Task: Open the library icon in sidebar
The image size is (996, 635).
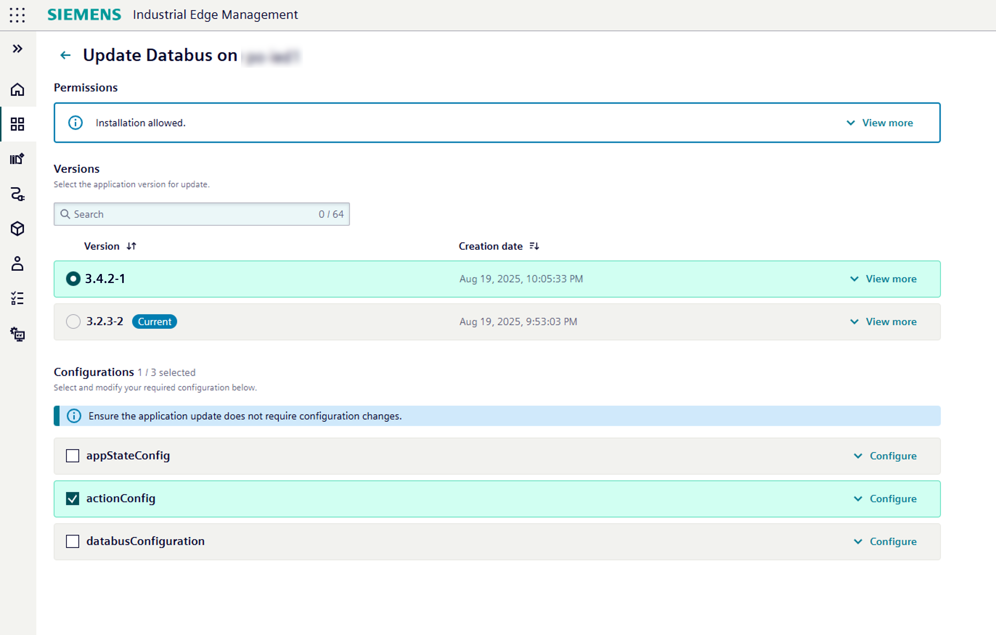Action: [17, 159]
